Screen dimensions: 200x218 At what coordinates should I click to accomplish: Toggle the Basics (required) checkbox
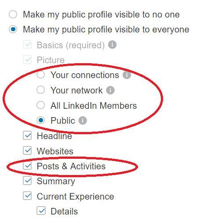27,44
